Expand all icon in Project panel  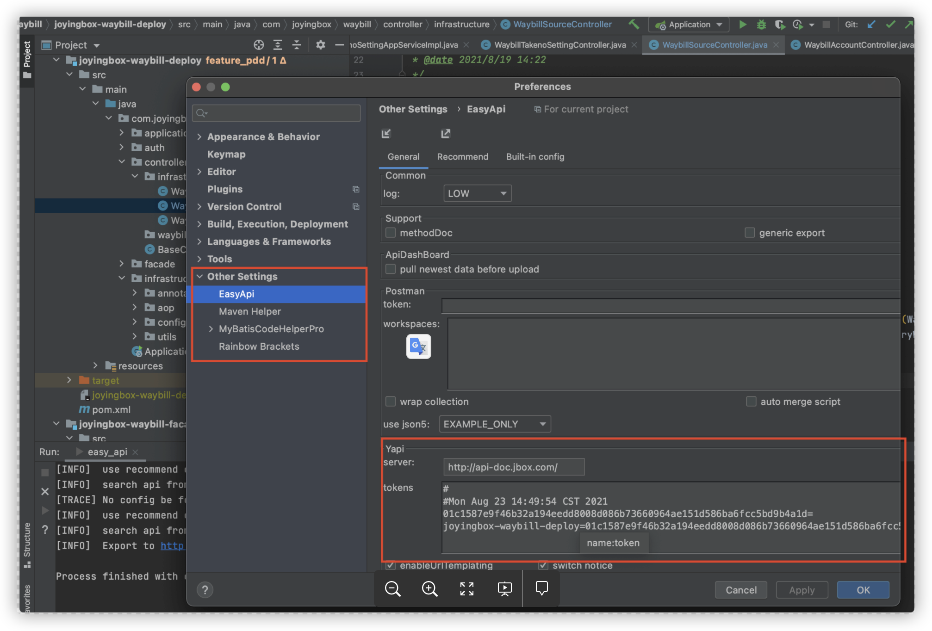pos(278,45)
